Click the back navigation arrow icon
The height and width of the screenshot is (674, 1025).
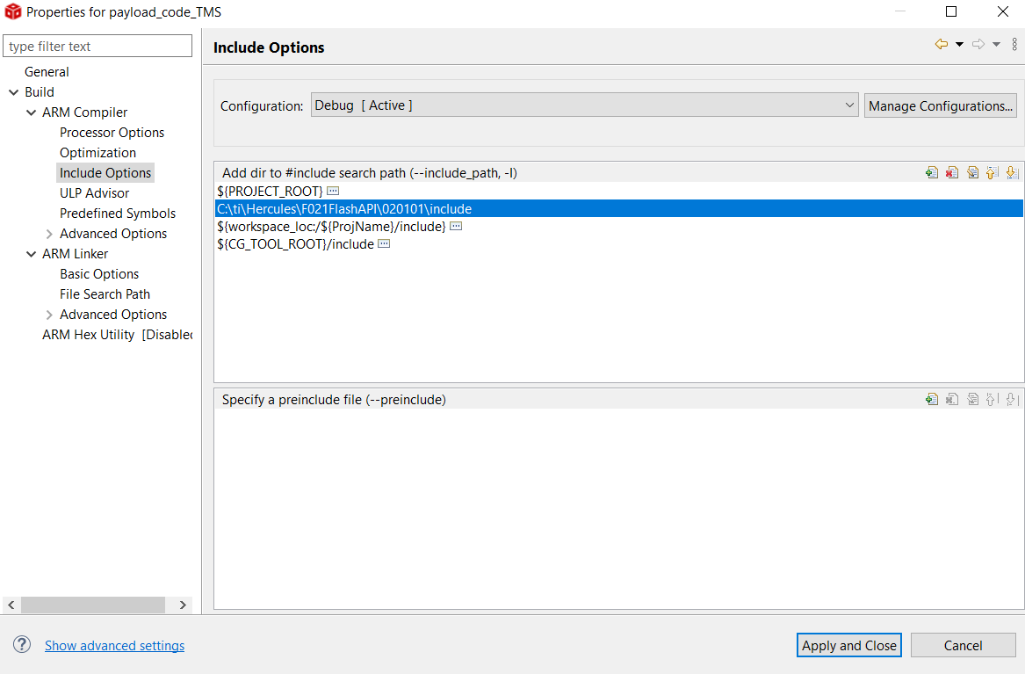pyautogui.click(x=942, y=45)
